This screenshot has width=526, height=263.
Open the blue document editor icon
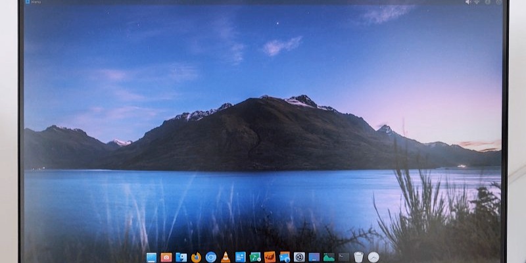point(240,257)
